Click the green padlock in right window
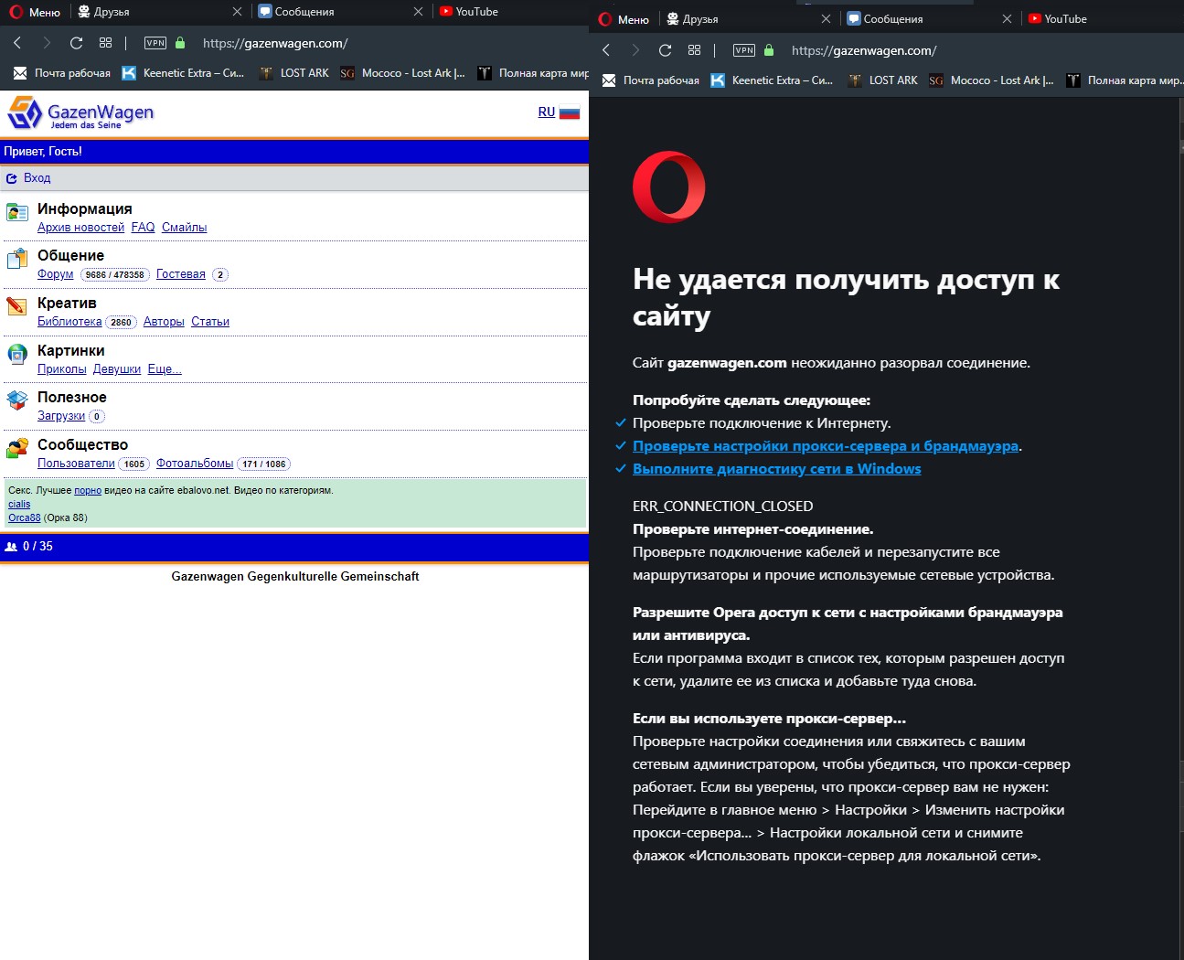This screenshot has height=960, width=1184. (x=769, y=50)
